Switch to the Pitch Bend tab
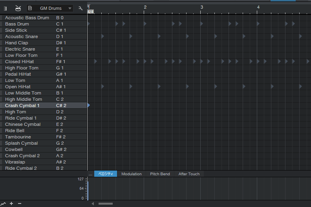Screen dimensions: 311x207 160,174
